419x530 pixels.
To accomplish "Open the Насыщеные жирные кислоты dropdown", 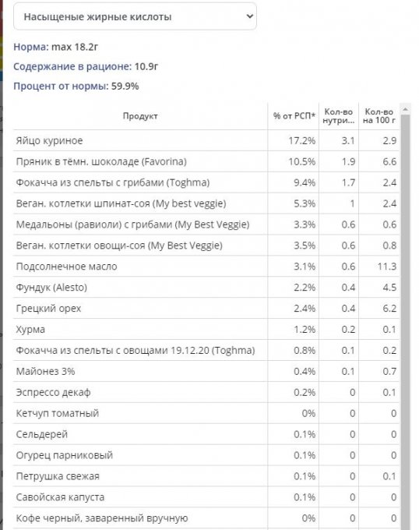I will point(135,16).
